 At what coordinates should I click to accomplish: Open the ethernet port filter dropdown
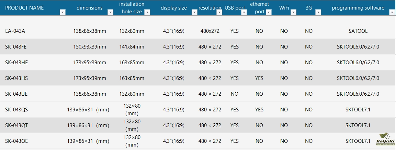click(x=269, y=12)
